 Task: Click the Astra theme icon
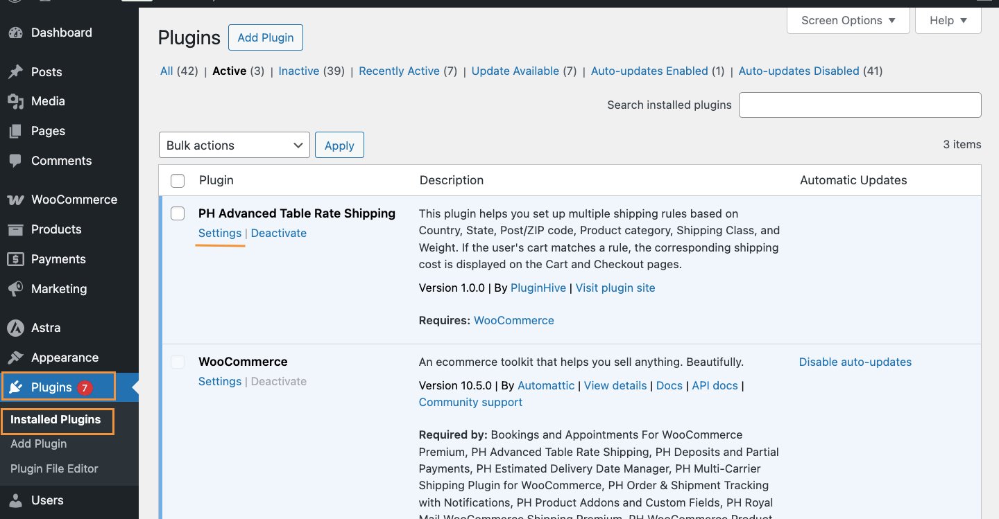15,328
